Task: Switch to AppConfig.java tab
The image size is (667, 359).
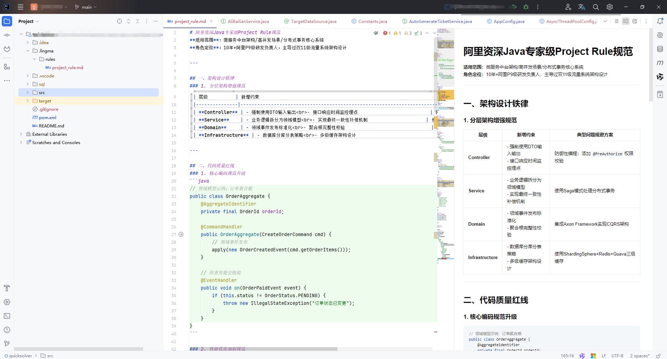Action: [506, 21]
